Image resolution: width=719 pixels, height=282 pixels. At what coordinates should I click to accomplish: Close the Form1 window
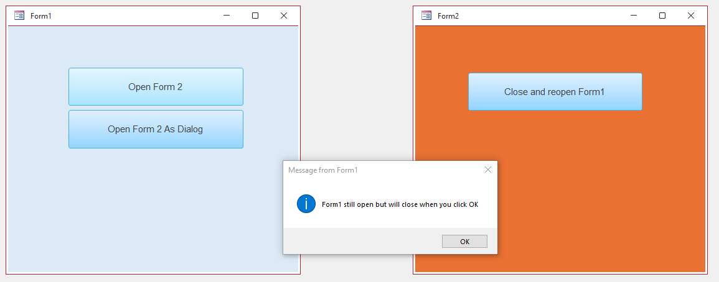pos(284,16)
